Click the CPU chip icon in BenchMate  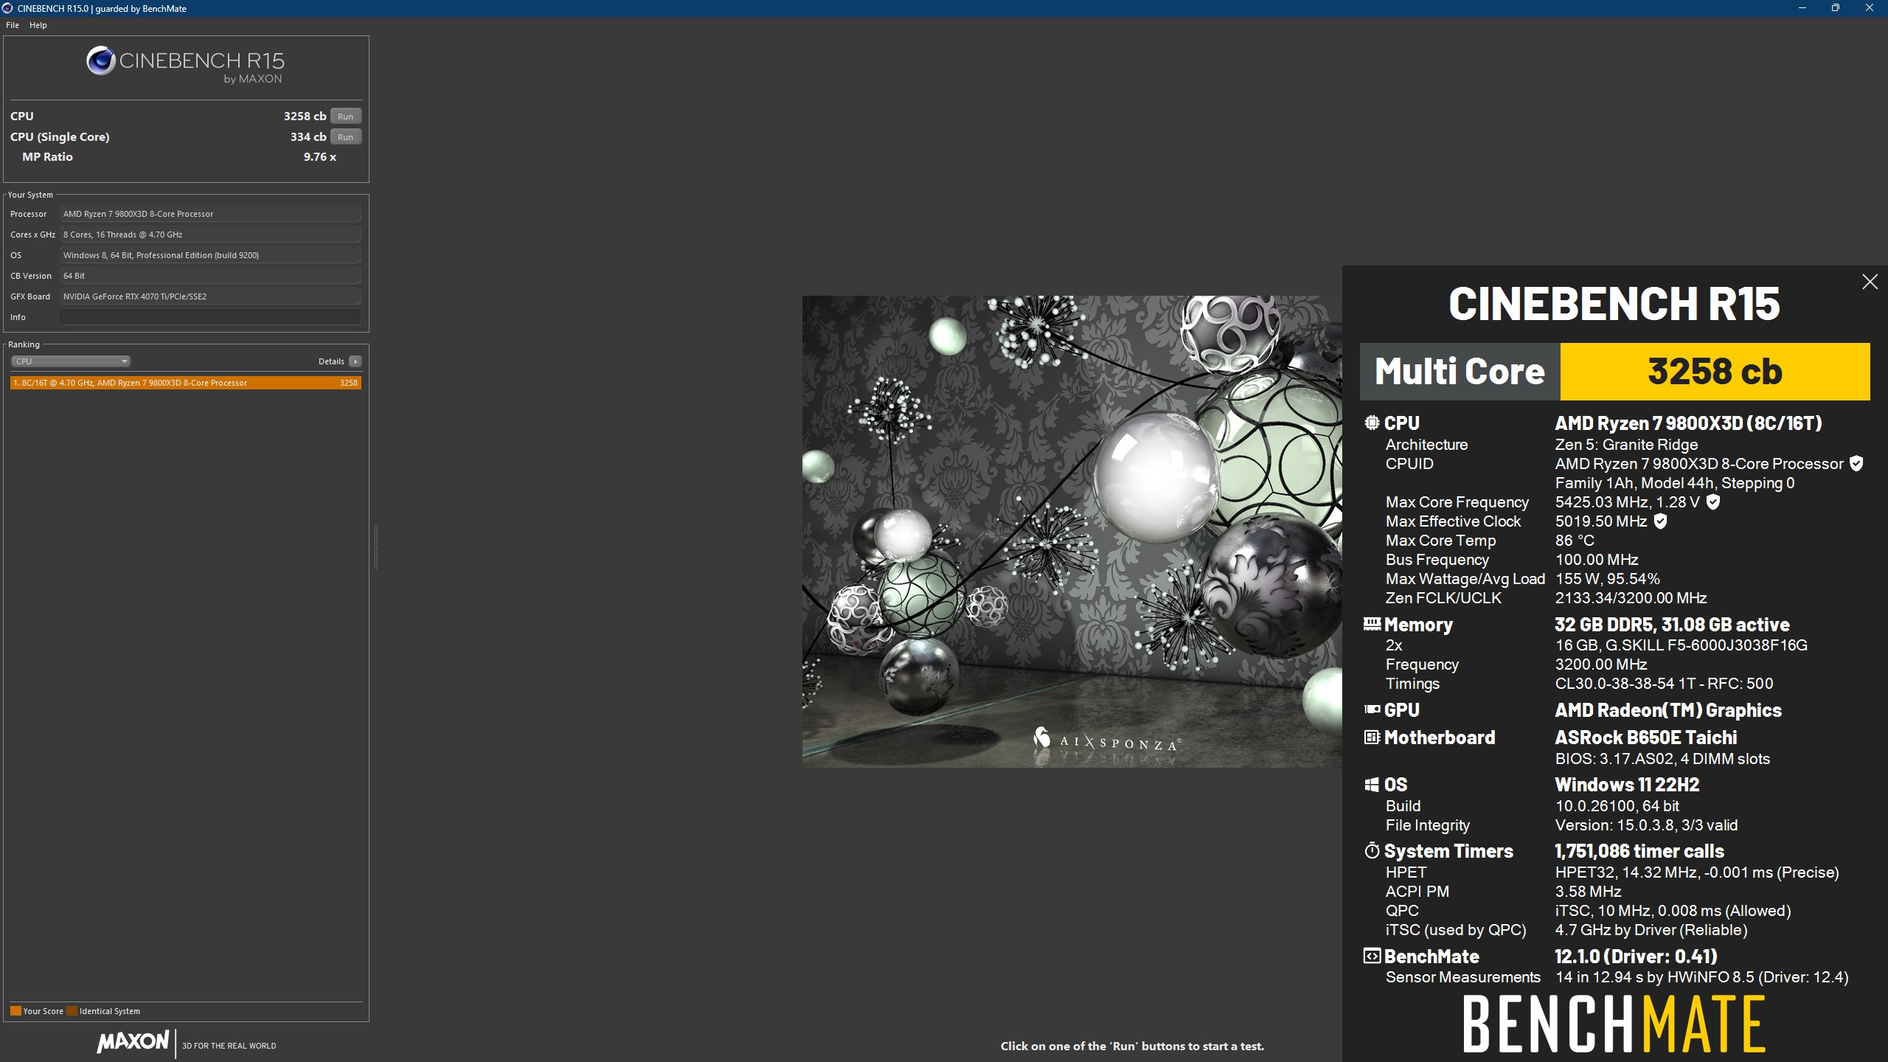point(1372,423)
